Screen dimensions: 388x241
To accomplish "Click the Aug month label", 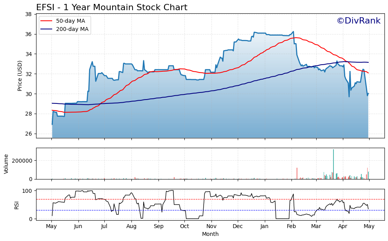I will tap(131, 227).
